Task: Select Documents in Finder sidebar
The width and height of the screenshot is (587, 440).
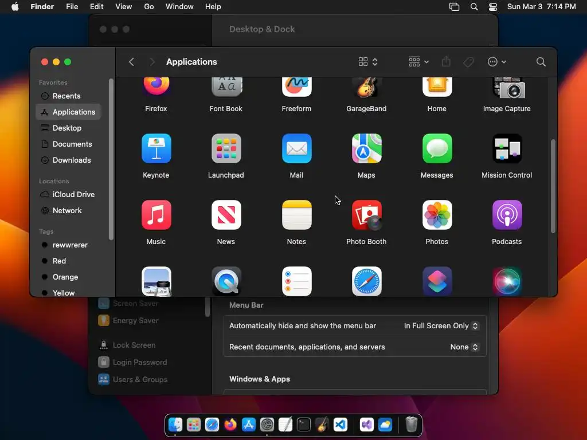Action: (69, 144)
